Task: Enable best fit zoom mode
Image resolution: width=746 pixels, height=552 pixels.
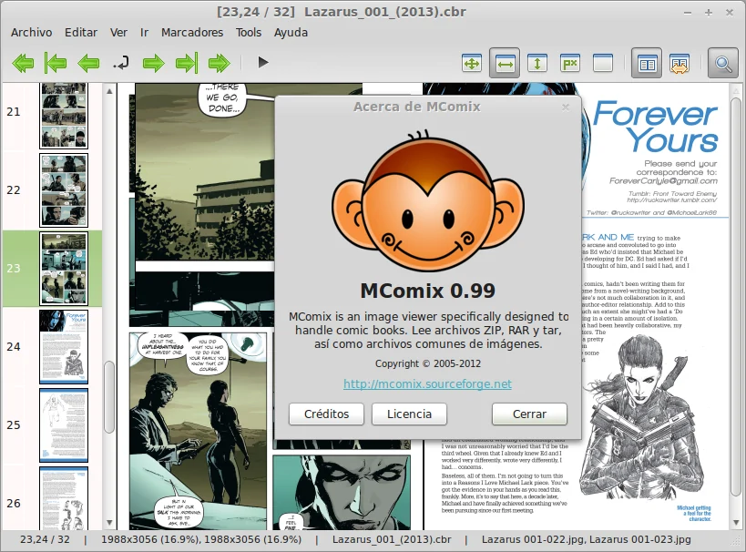Action: click(472, 63)
